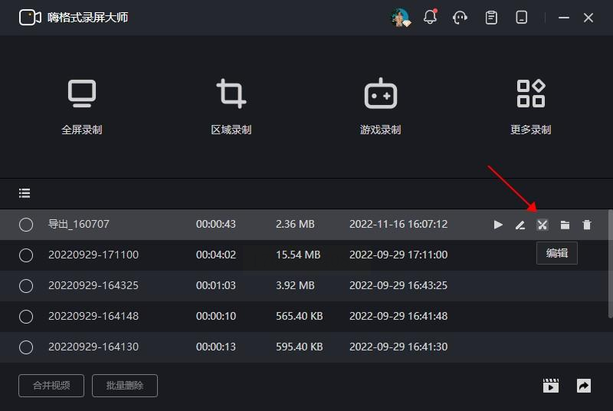Click the share arrow icon at bottom right

pyautogui.click(x=584, y=386)
